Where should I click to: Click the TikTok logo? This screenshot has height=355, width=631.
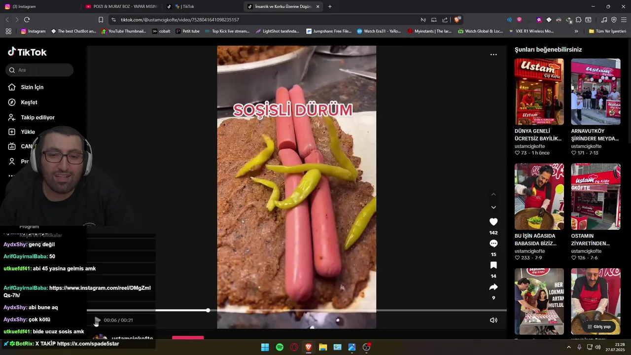[x=27, y=52]
